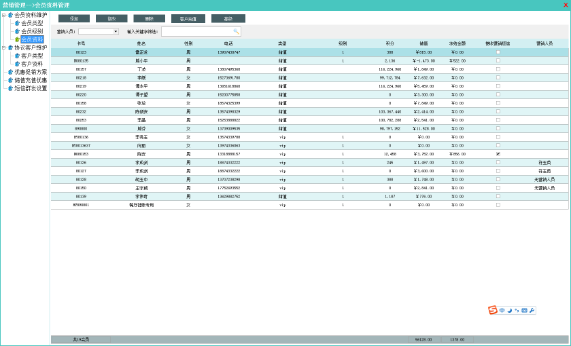Click the Sogou input method S logo
The width and height of the screenshot is (571, 346).
pos(493,310)
